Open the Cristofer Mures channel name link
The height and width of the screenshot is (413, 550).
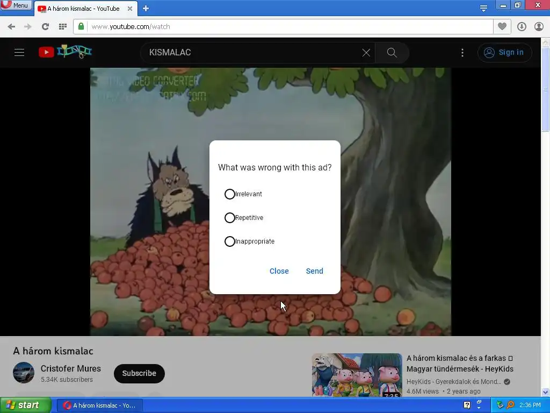click(x=70, y=368)
